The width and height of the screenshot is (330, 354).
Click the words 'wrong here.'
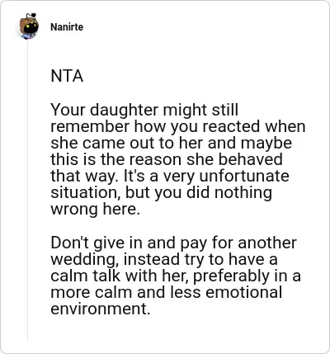pos(96,209)
